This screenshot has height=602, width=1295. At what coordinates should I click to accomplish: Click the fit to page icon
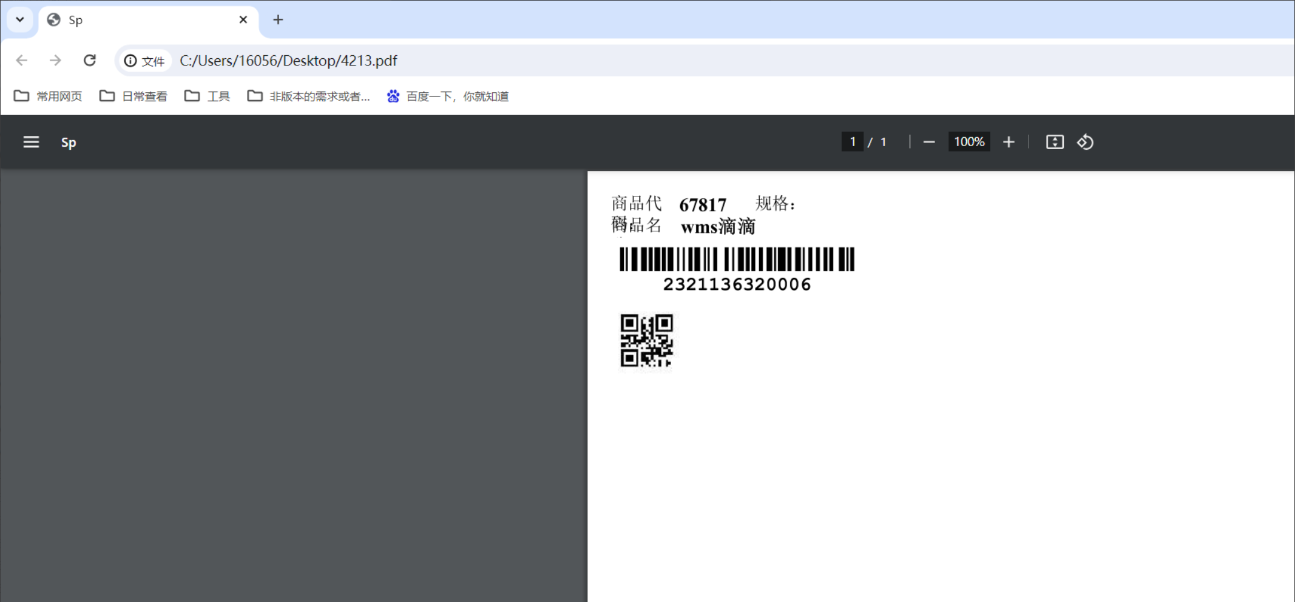pyautogui.click(x=1055, y=142)
